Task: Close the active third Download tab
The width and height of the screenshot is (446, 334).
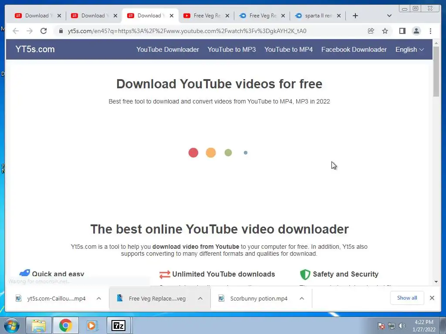Action: (x=172, y=16)
